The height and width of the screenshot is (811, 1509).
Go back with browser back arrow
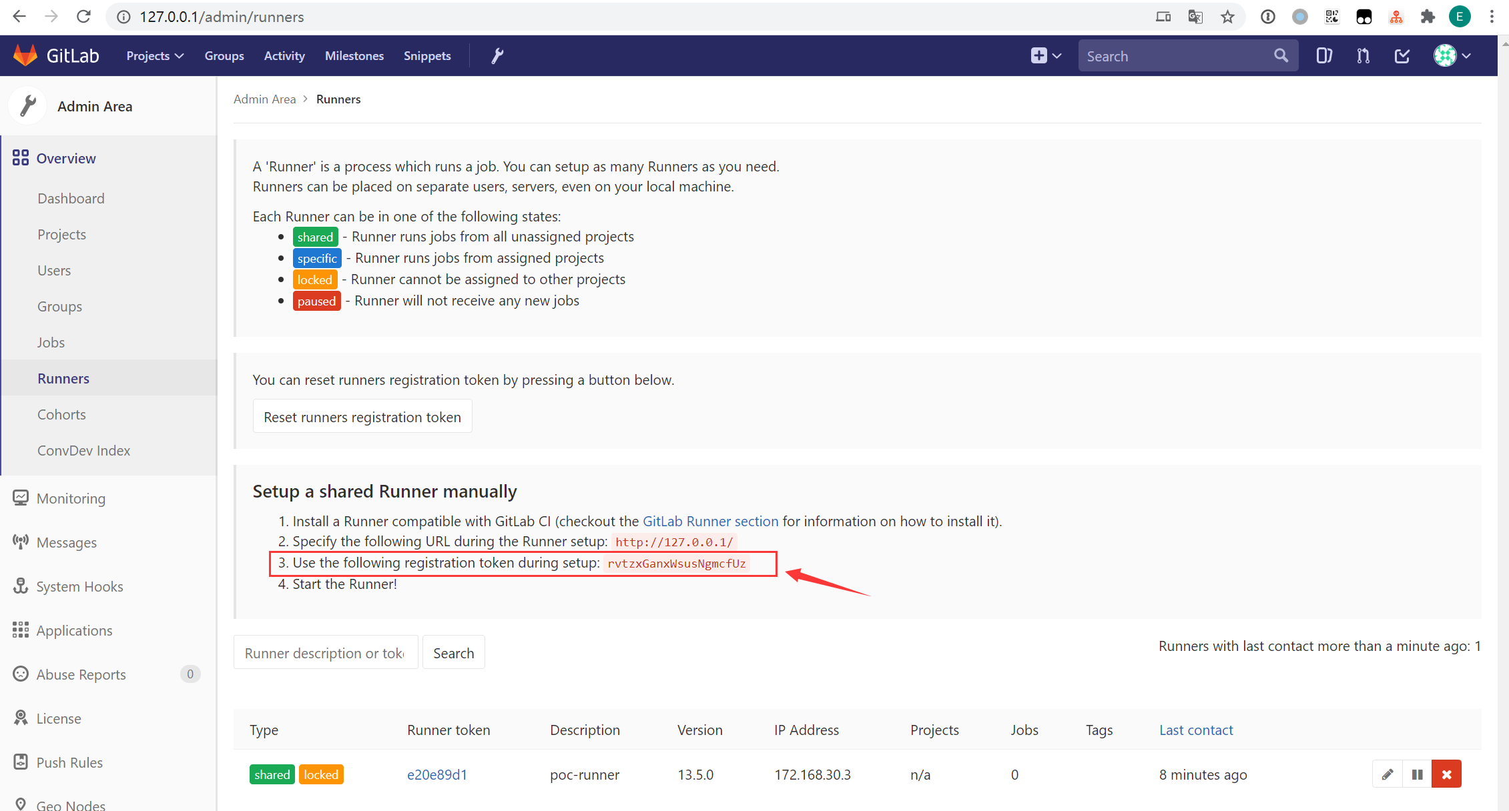coord(19,17)
